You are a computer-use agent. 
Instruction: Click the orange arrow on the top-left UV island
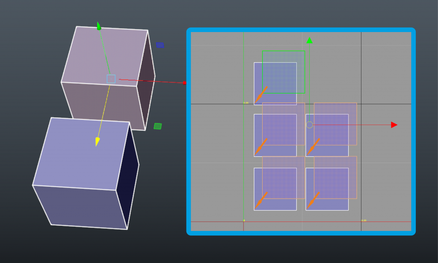(x=261, y=95)
